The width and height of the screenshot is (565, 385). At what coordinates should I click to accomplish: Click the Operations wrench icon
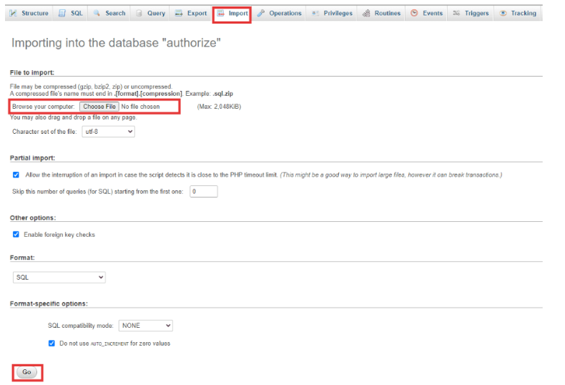click(x=261, y=13)
